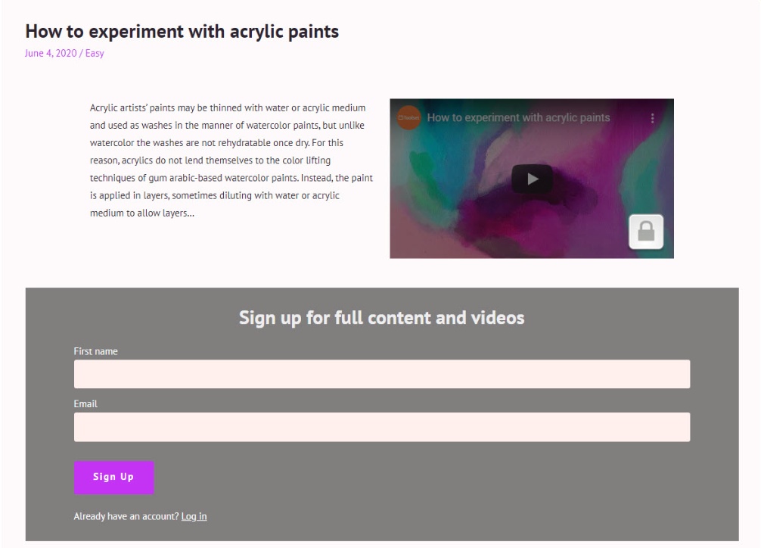Viewport: 761px width, 548px height.
Task: Click the channel avatar on the video
Action: 408,118
